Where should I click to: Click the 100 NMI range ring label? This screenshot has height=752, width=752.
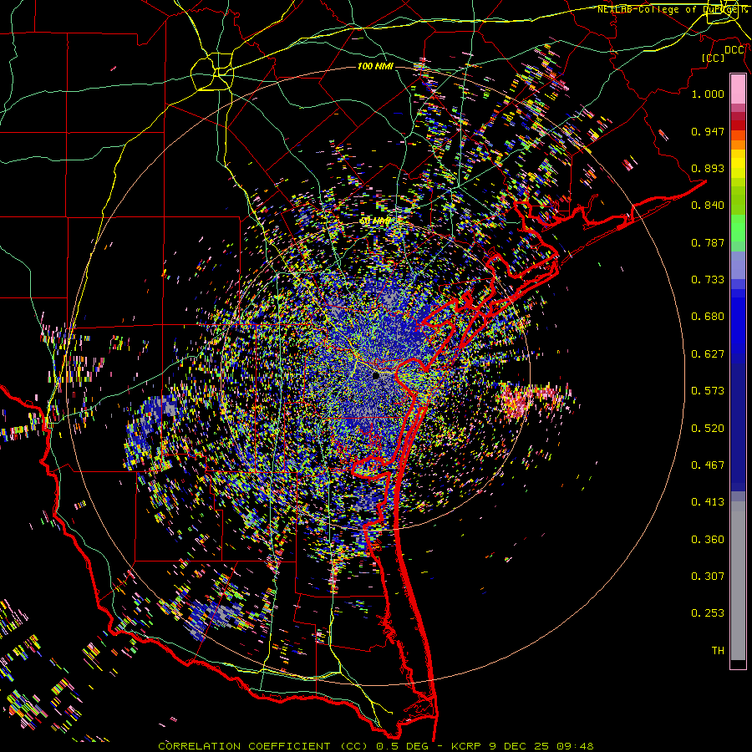[375, 66]
